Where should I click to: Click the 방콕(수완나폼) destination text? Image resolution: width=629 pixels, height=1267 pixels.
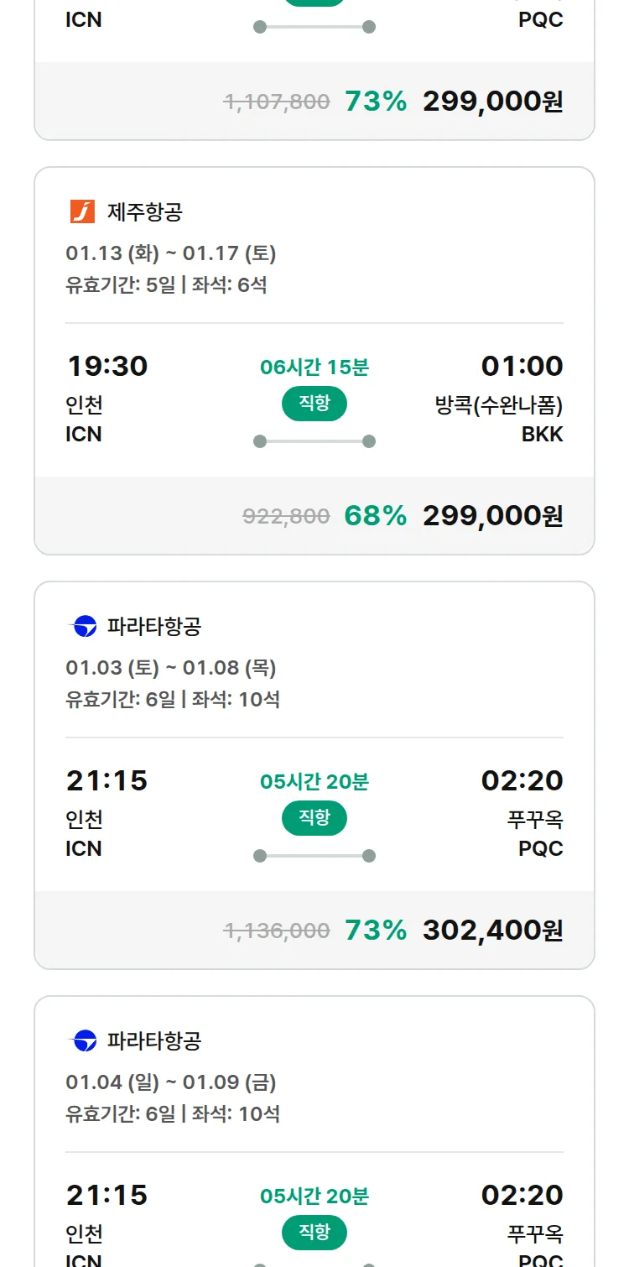click(x=498, y=405)
